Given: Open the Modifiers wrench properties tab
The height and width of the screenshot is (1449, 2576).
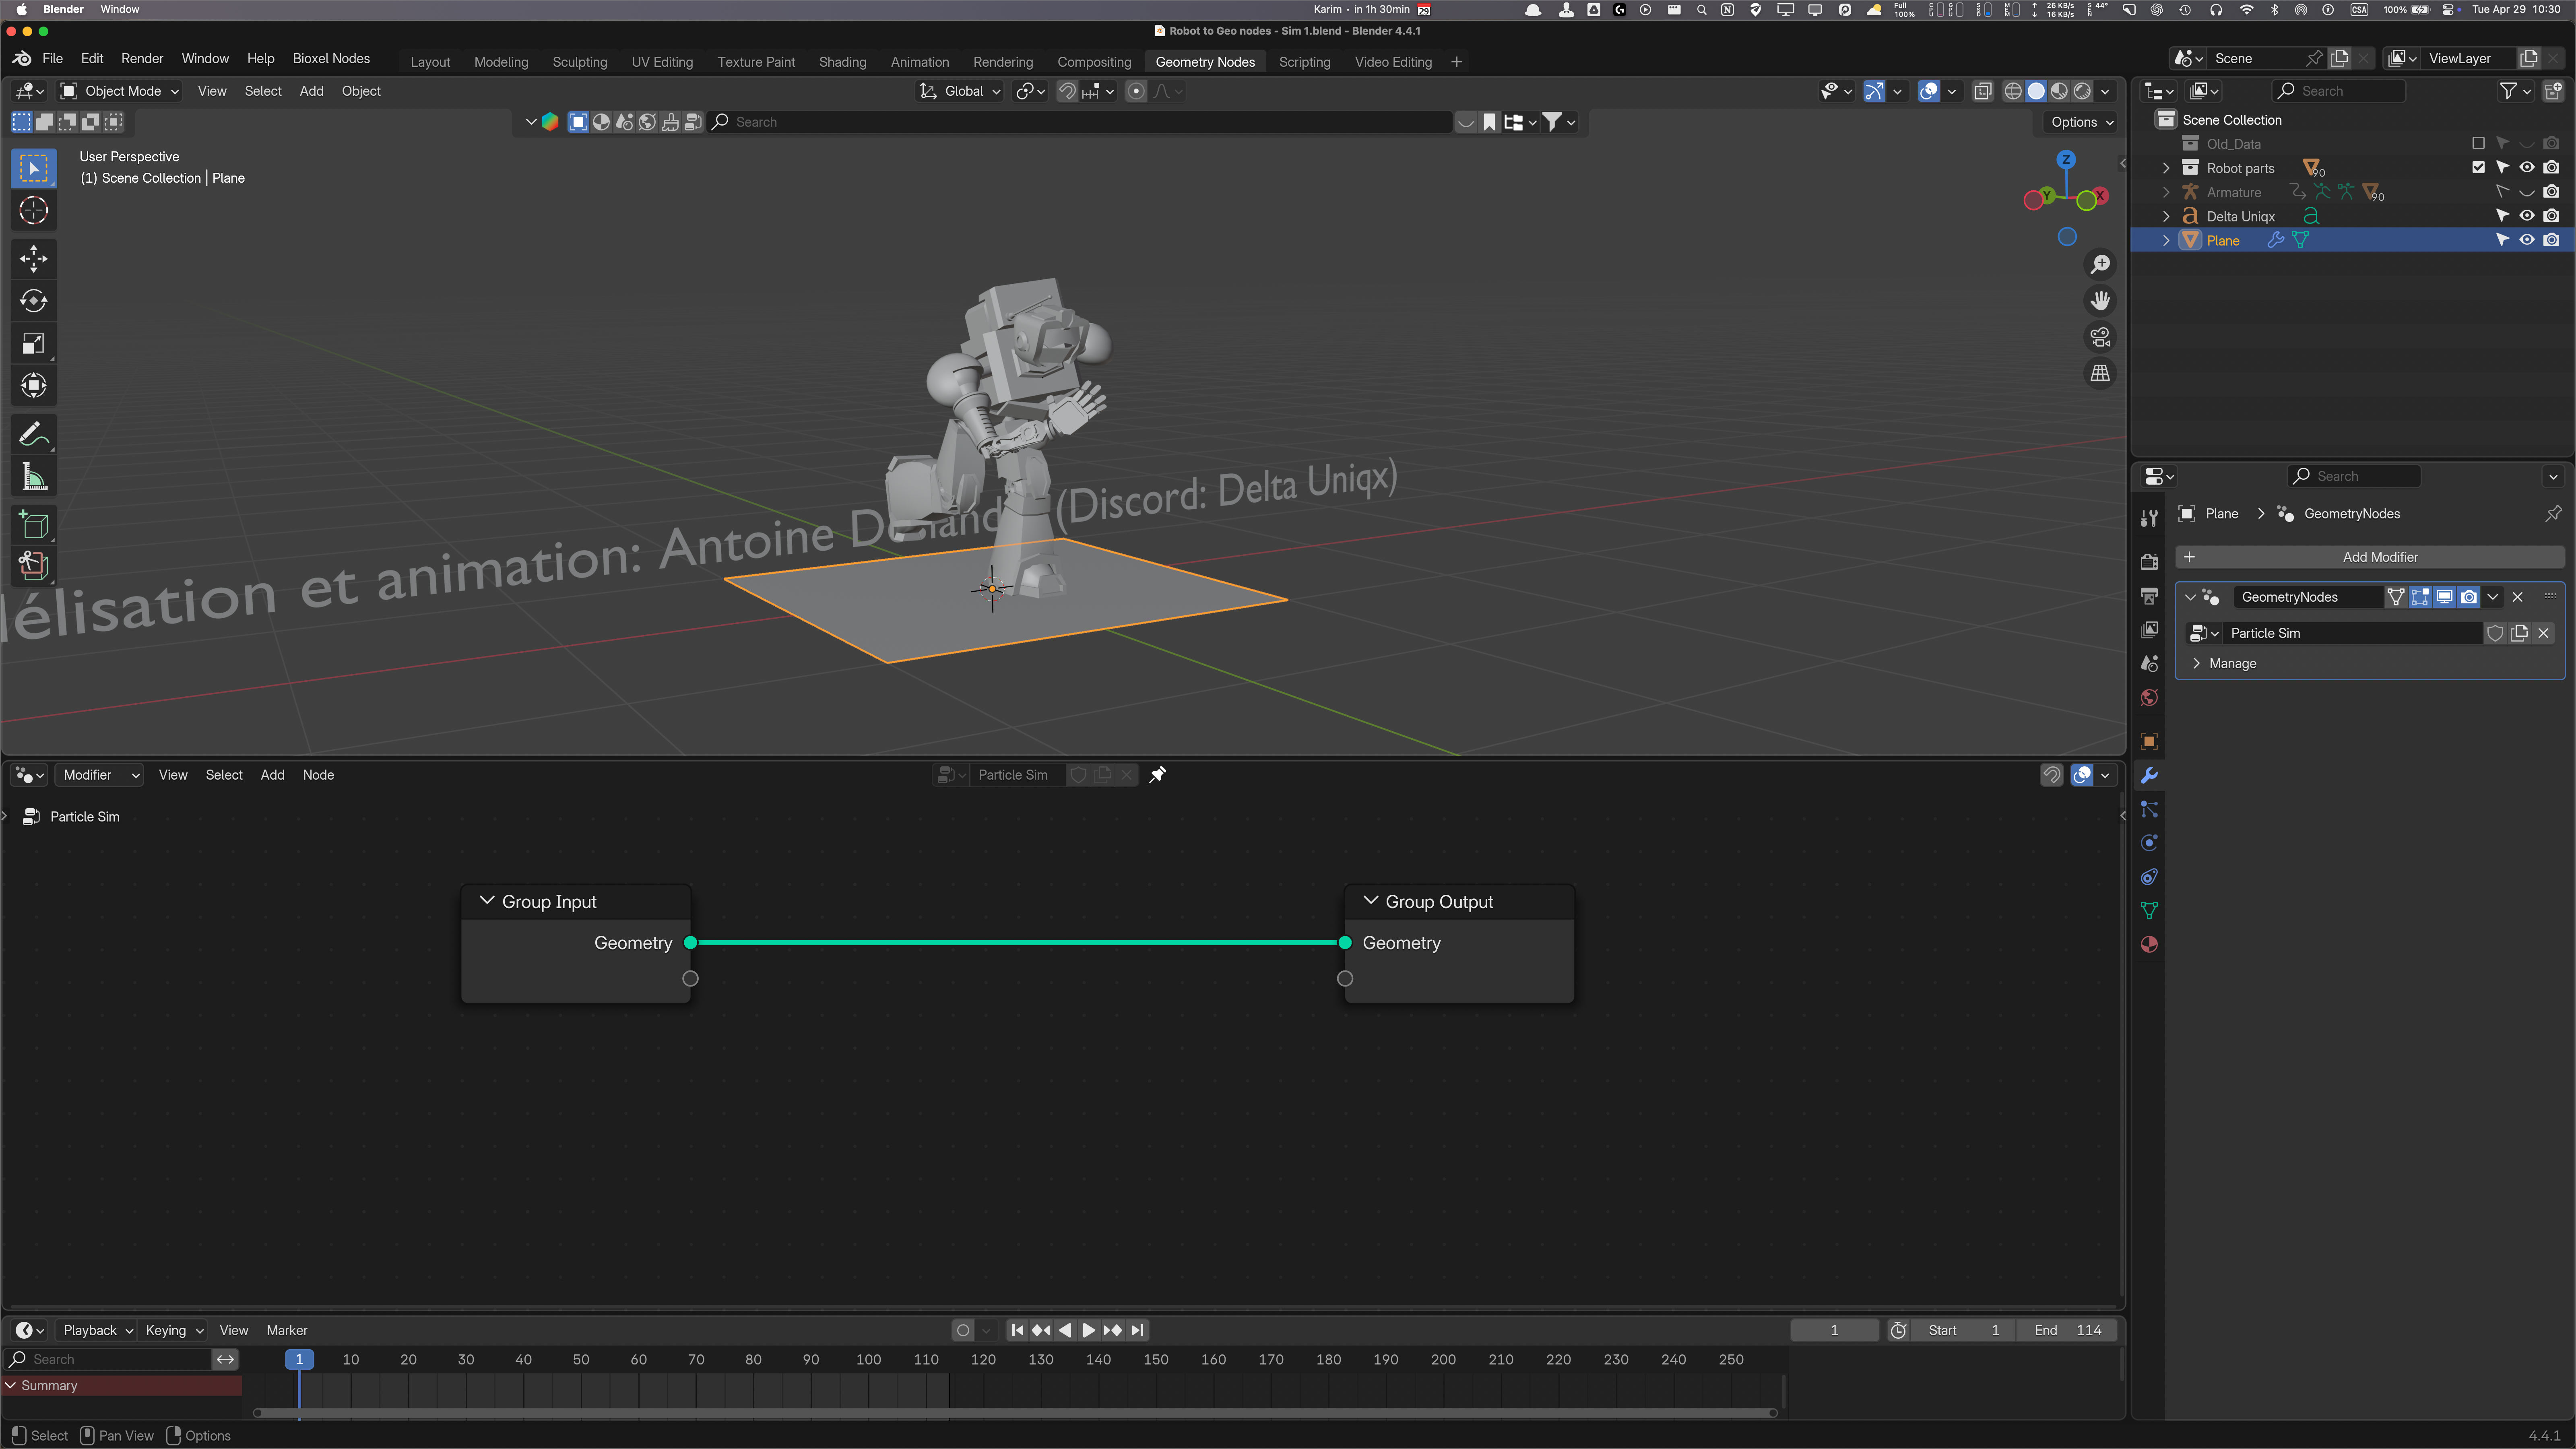Looking at the screenshot, I should coord(2149,775).
